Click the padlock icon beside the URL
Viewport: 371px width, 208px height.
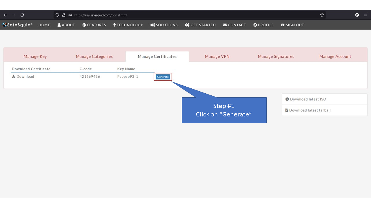[63, 15]
